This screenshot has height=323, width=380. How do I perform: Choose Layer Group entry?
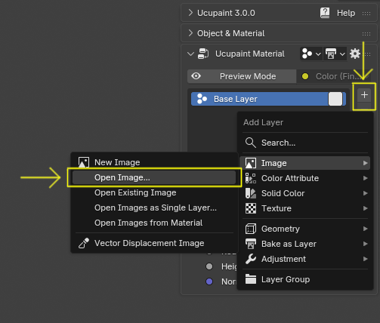[305, 279]
